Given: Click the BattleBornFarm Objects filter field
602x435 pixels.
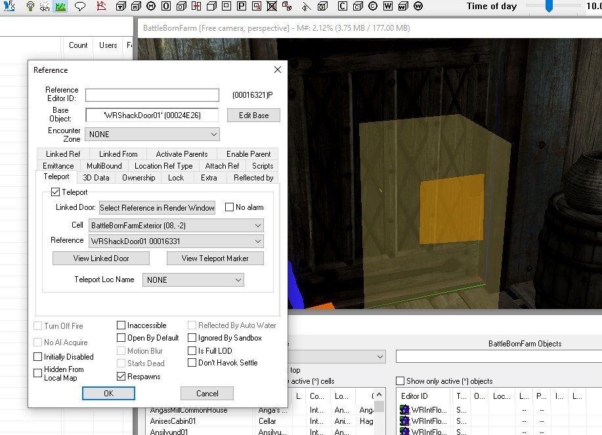Looking at the screenshot, I should point(499,356).
